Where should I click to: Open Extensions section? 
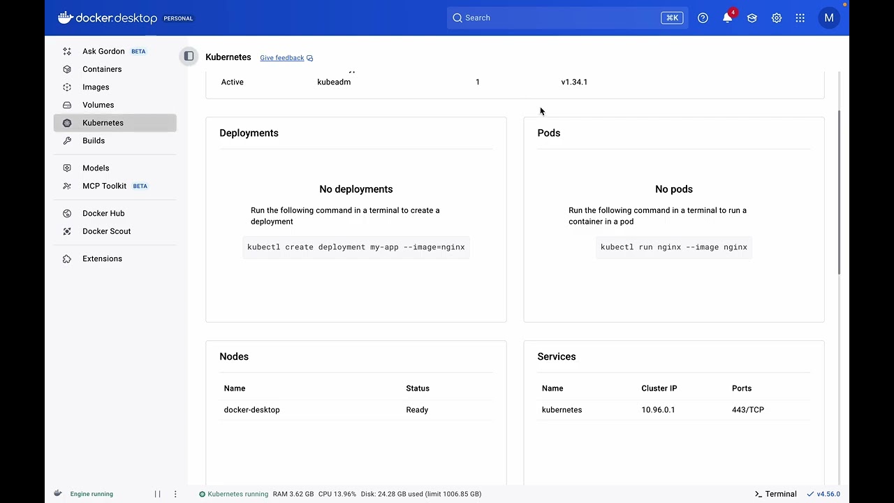(115, 258)
